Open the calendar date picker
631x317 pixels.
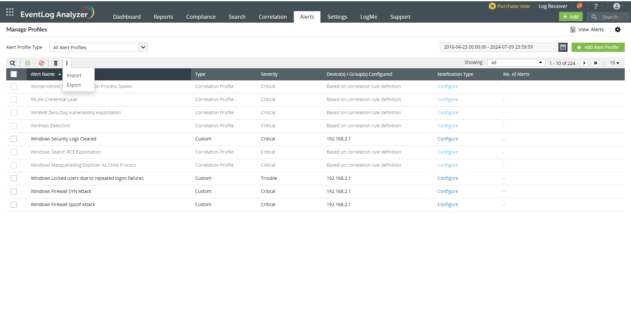[x=563, y=47]
